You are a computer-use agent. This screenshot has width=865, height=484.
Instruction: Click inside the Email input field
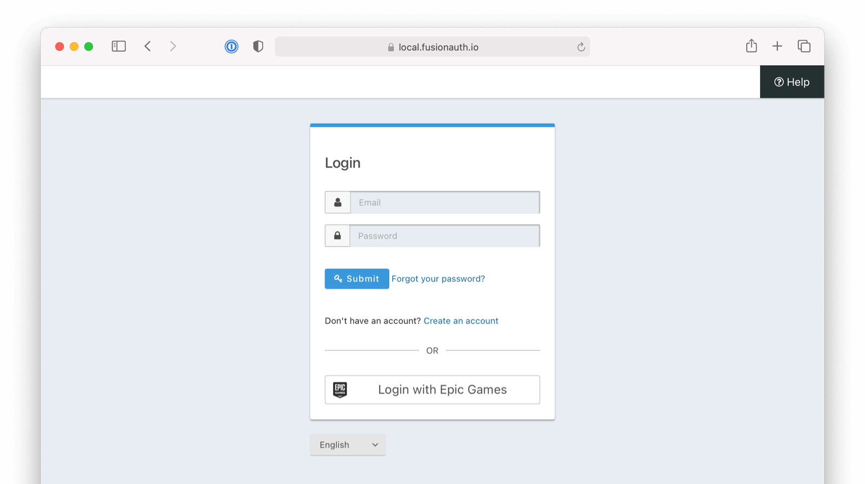pyautogui.click(x=444, y=202)
